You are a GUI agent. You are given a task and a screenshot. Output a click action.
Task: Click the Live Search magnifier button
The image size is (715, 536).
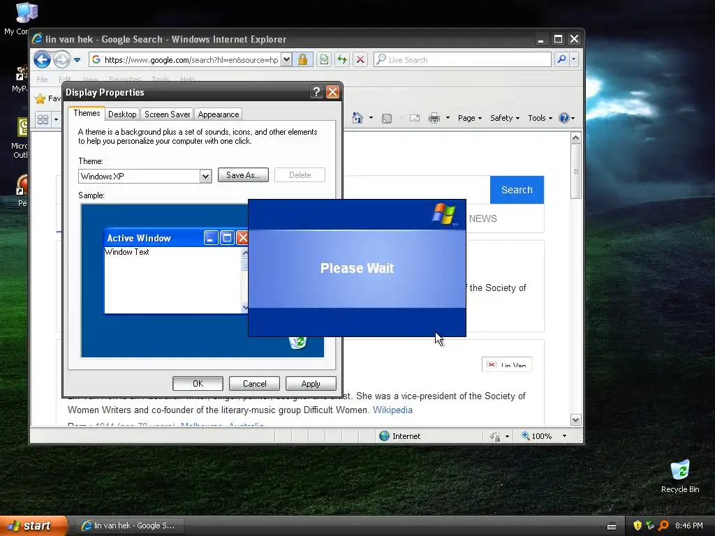pos(562,59)
